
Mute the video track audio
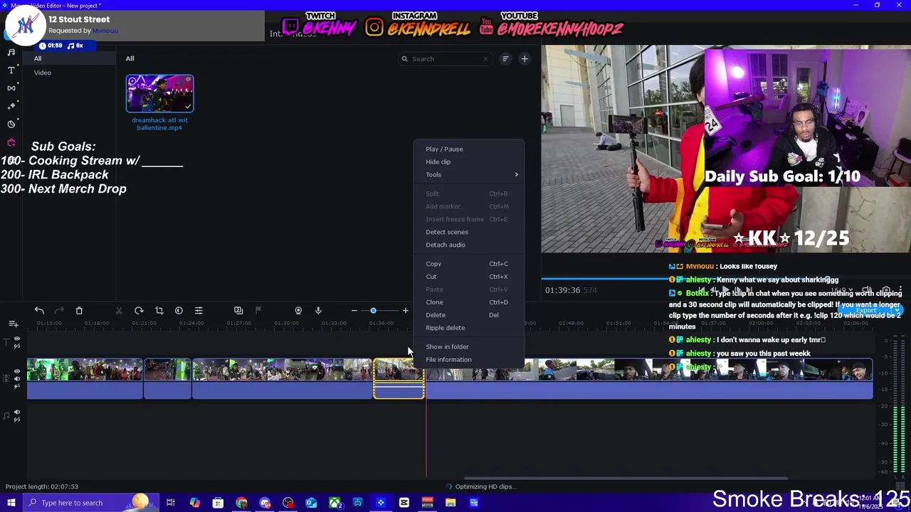pos(17,378)
